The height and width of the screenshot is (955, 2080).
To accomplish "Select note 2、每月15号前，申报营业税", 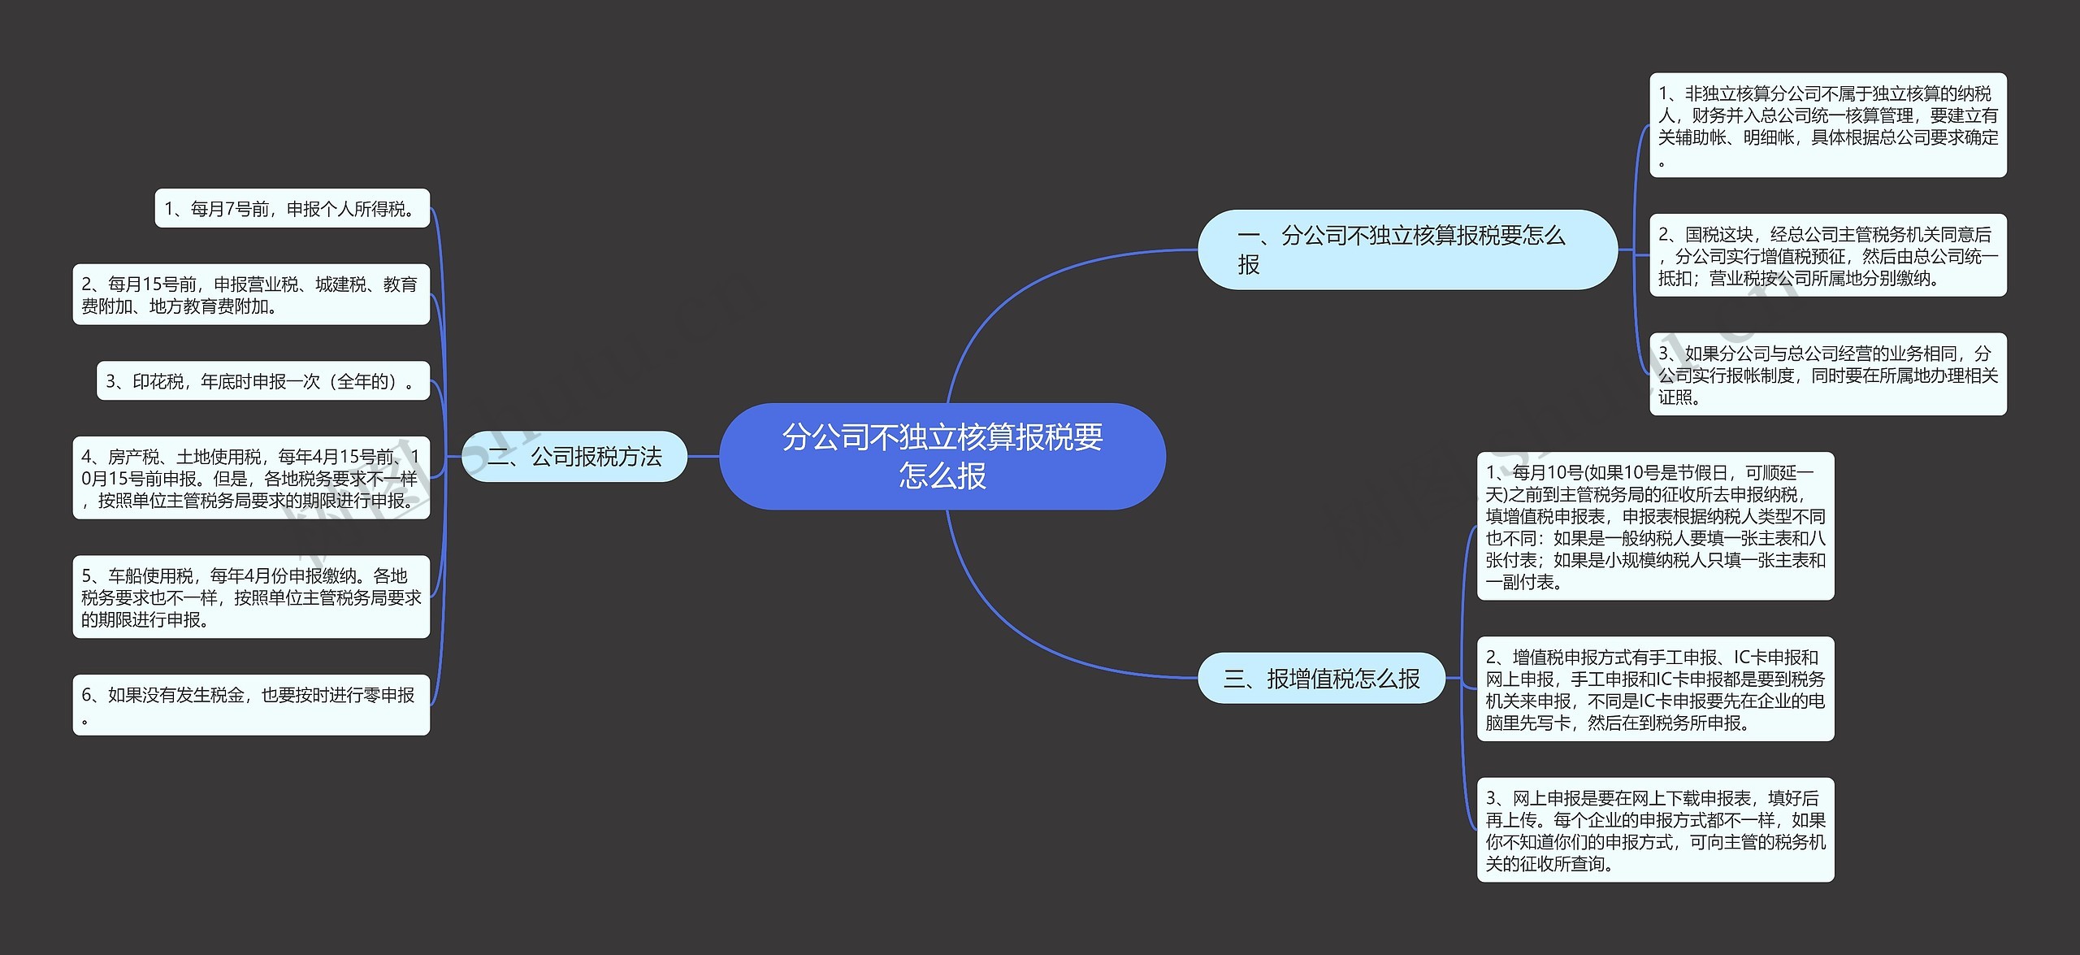I will coord(251,294).
